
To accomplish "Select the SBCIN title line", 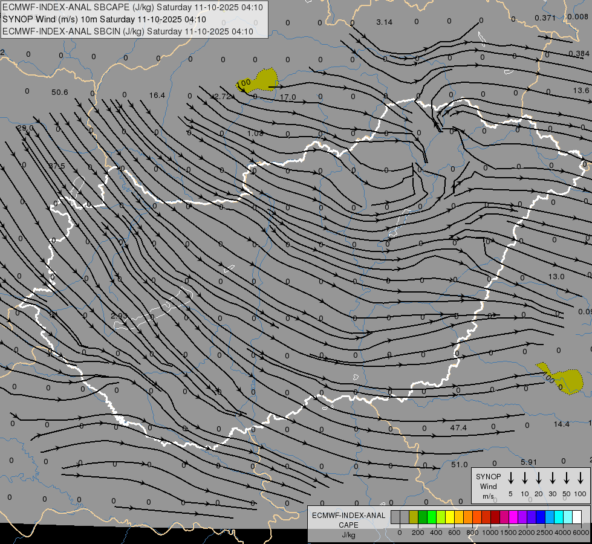I will 128,31.
